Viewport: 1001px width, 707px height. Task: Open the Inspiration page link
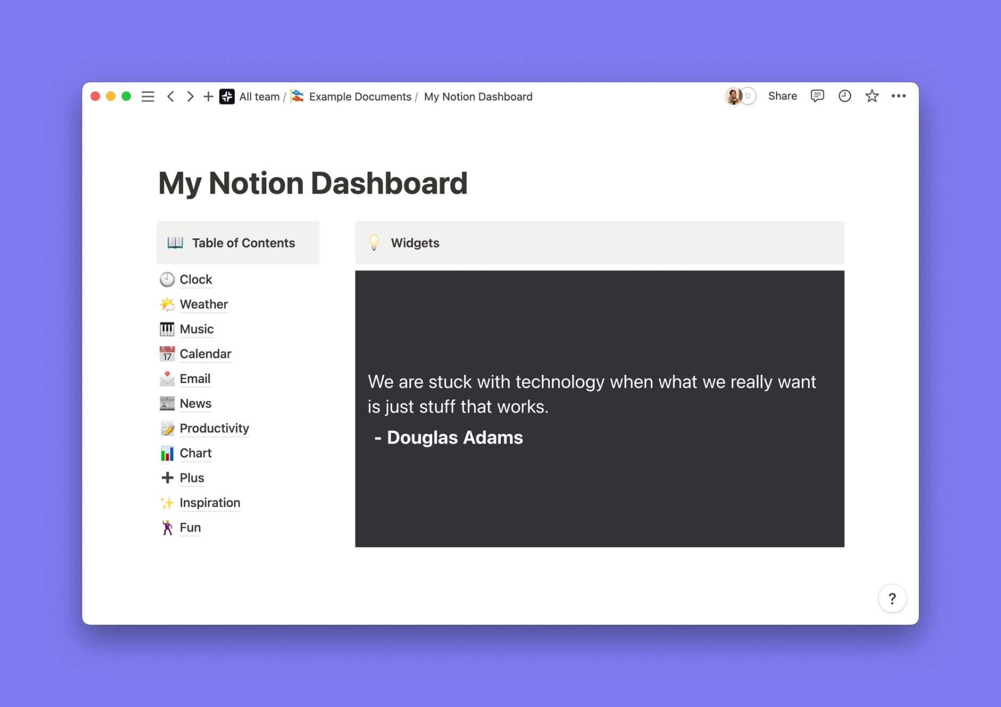pyautogui.click(x=210, y=502)
